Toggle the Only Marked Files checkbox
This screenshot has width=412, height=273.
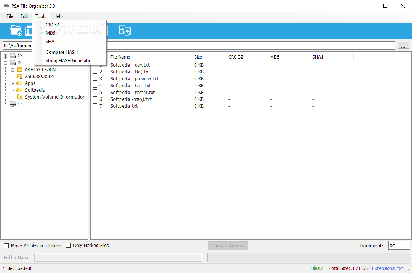click(68, 246)
